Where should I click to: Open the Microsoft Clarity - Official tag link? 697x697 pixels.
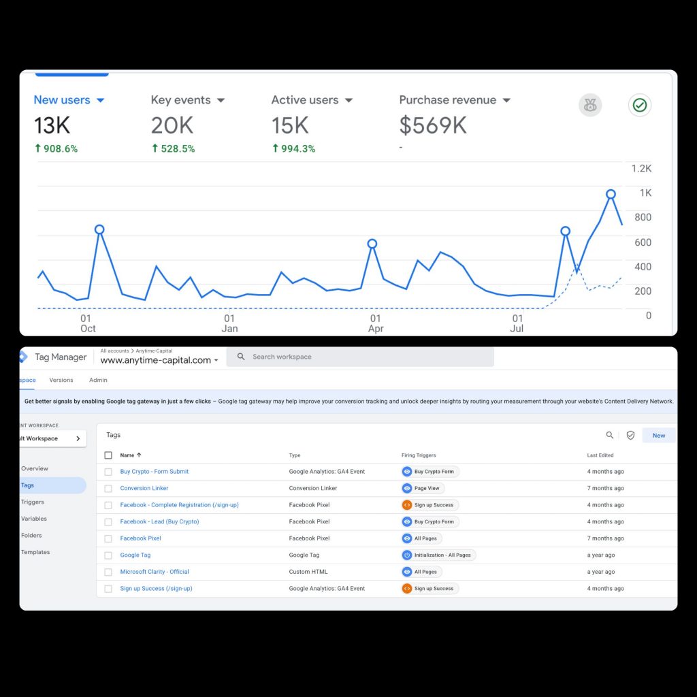(155, 572)
